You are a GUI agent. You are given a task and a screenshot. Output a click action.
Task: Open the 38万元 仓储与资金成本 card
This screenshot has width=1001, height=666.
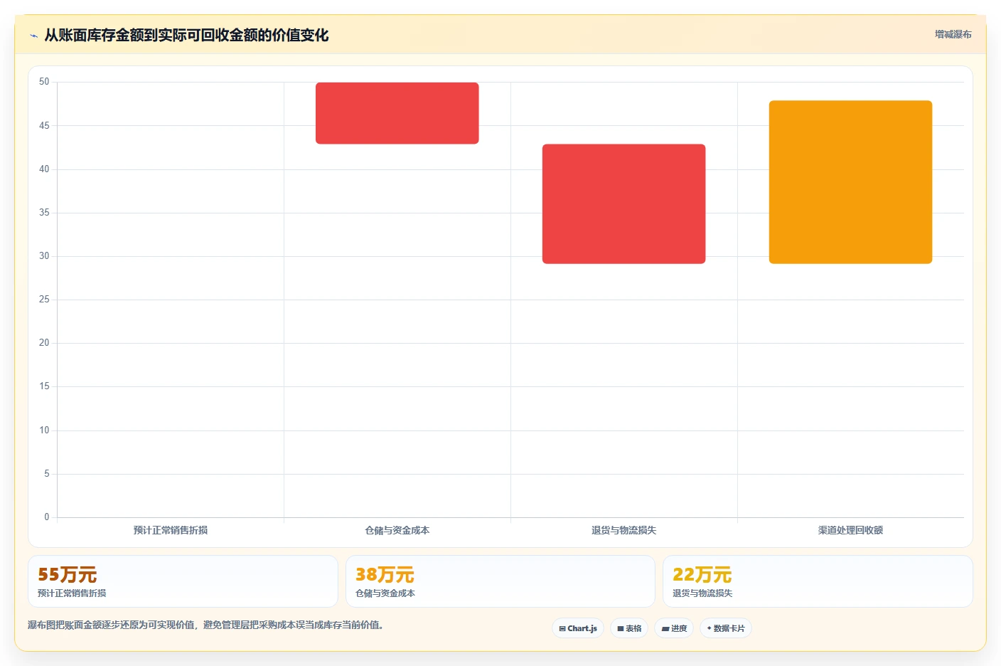tap(500, 581)
